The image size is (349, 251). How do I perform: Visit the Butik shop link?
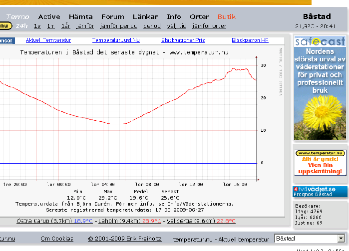pos(227,16)
